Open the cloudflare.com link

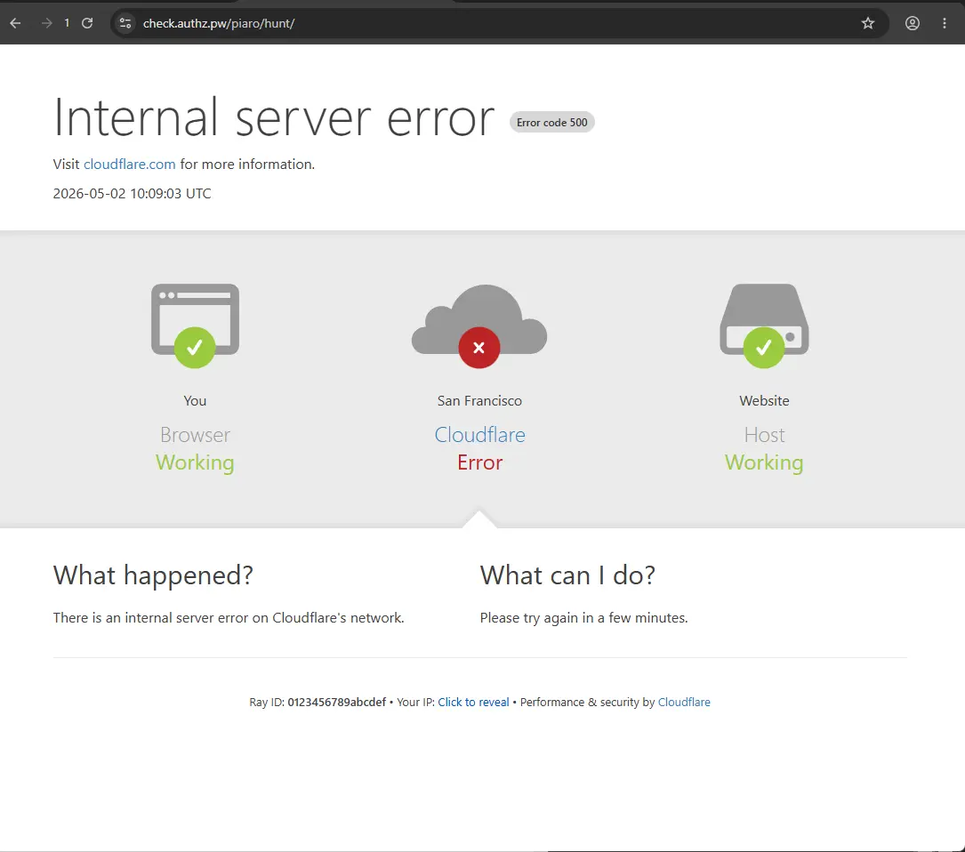click(129, 165)
